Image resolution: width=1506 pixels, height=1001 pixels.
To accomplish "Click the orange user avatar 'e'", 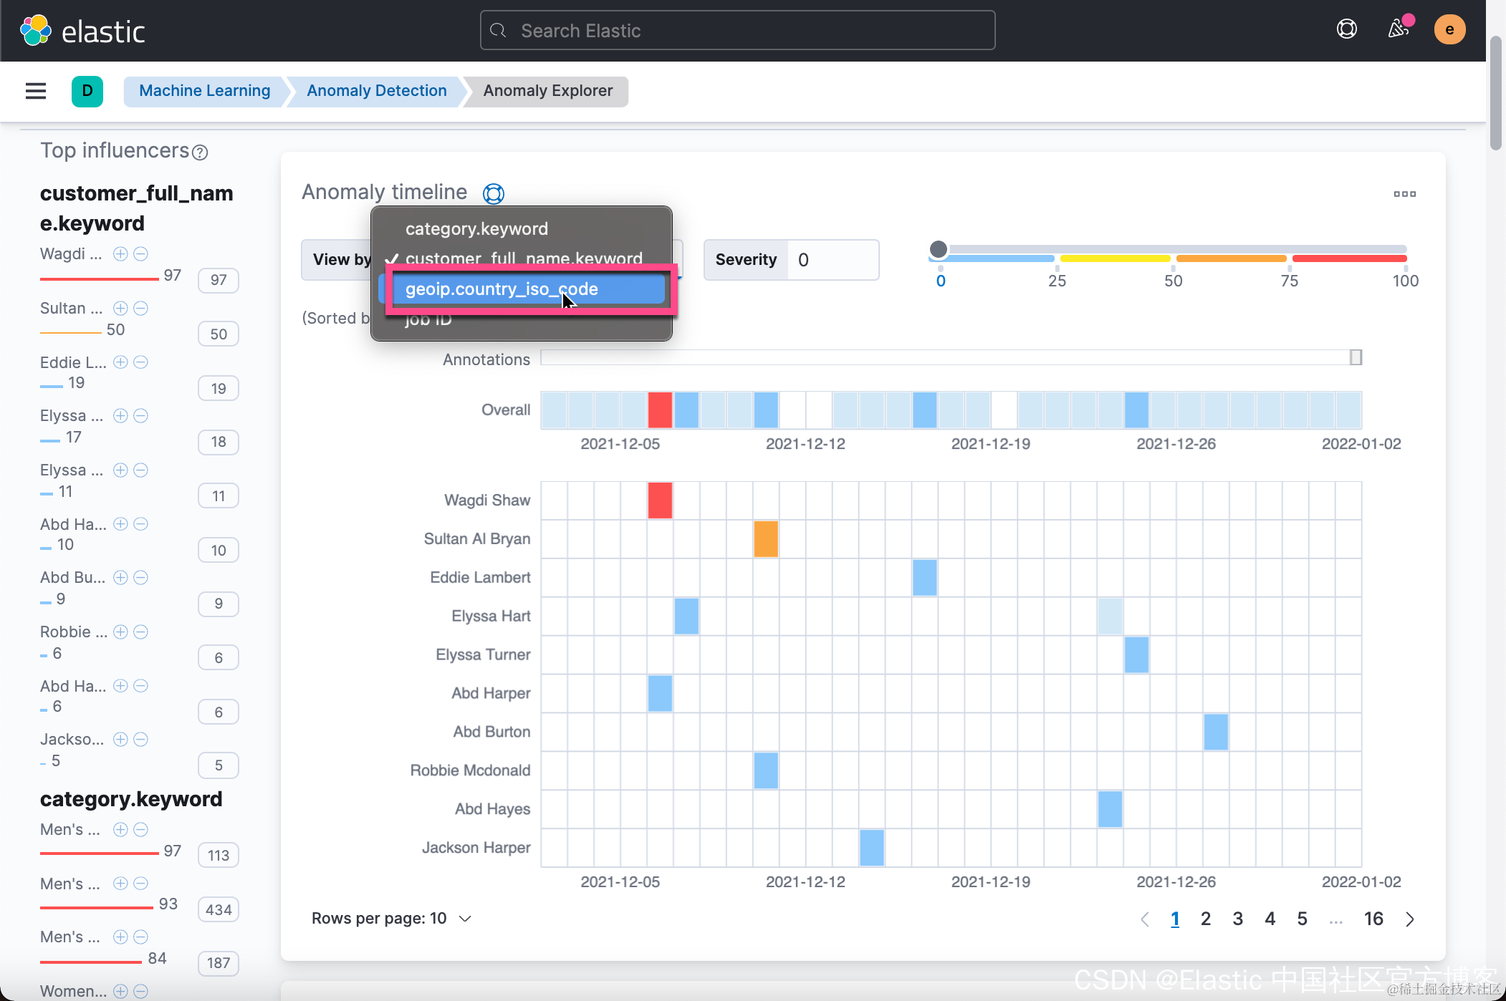I will click(x=1449, y=29).
